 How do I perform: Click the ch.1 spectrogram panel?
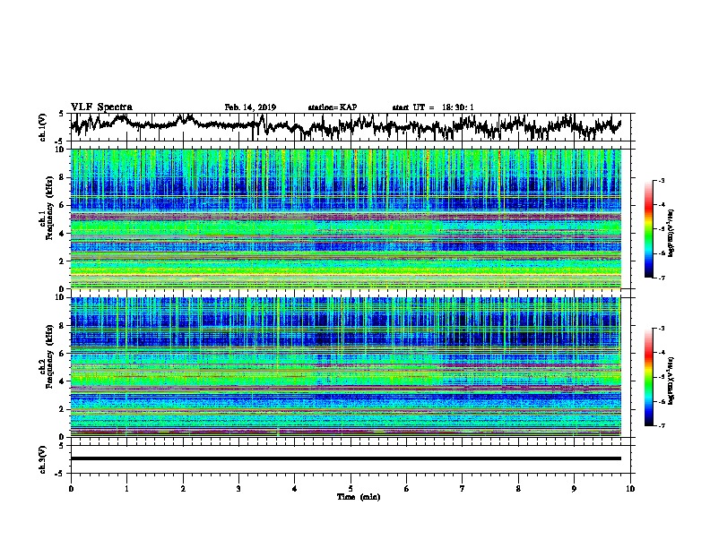(x=346, y=218)
